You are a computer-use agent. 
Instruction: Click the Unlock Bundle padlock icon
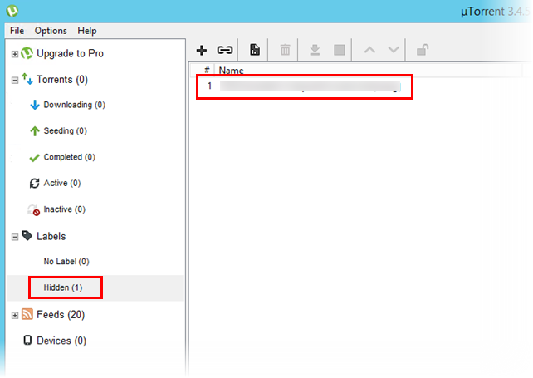[423, 50]
